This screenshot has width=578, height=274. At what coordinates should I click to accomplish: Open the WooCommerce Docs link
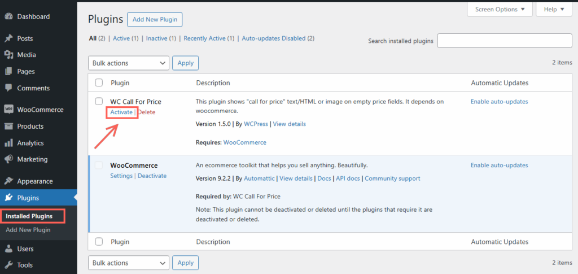point(325,179)
